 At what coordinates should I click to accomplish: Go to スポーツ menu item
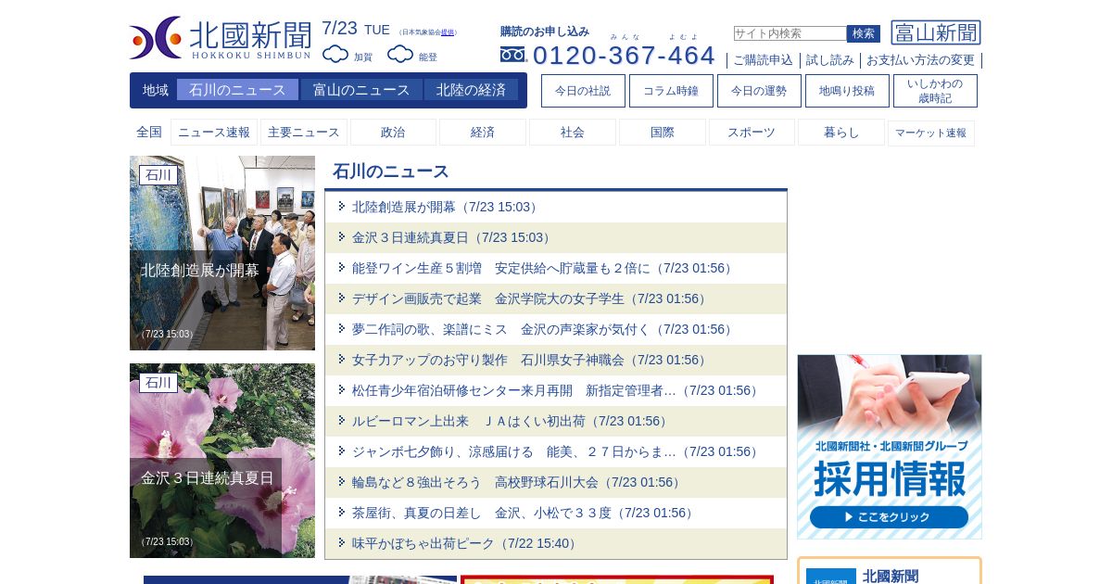click(752, 133)
